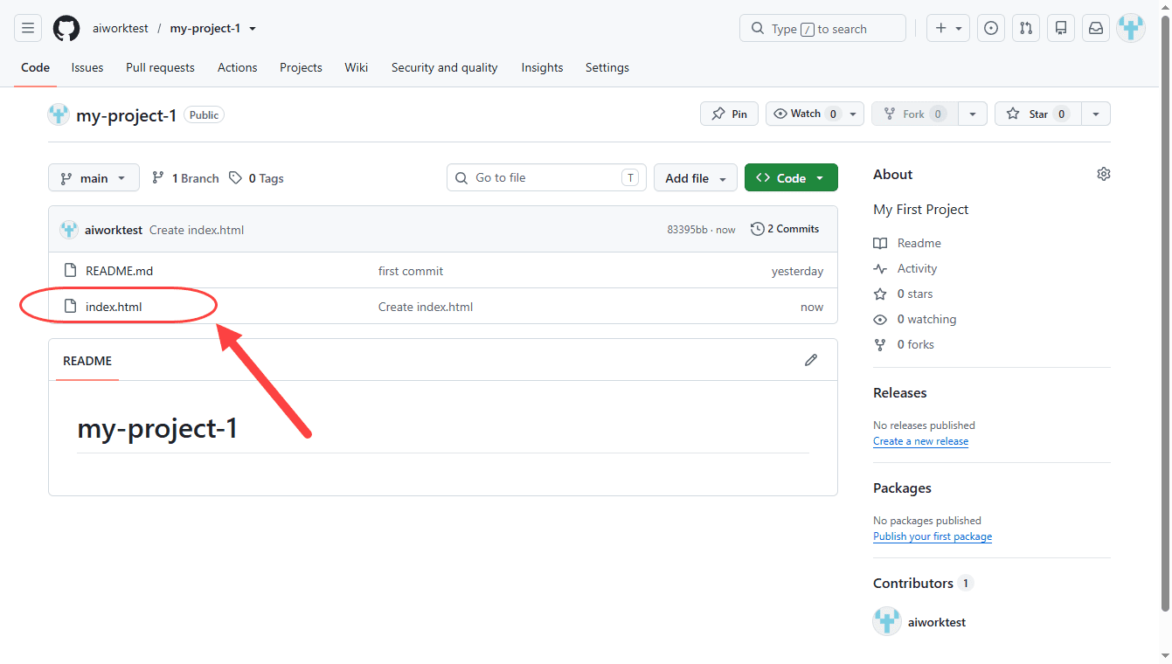Click the top search box
The image size is (1172, 664).
[822, 28]
